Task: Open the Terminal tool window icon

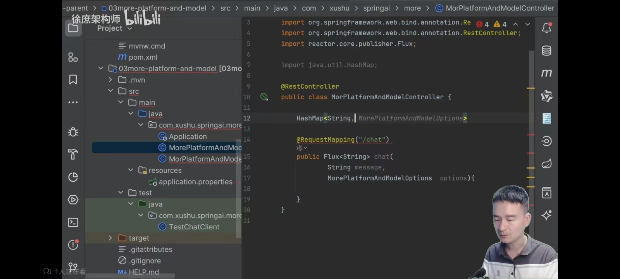Action: [x=73, y=222]
